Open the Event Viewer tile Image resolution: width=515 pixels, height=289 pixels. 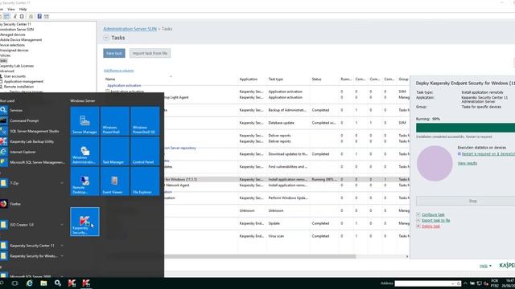pyautogui.click(x=115, y=181)
